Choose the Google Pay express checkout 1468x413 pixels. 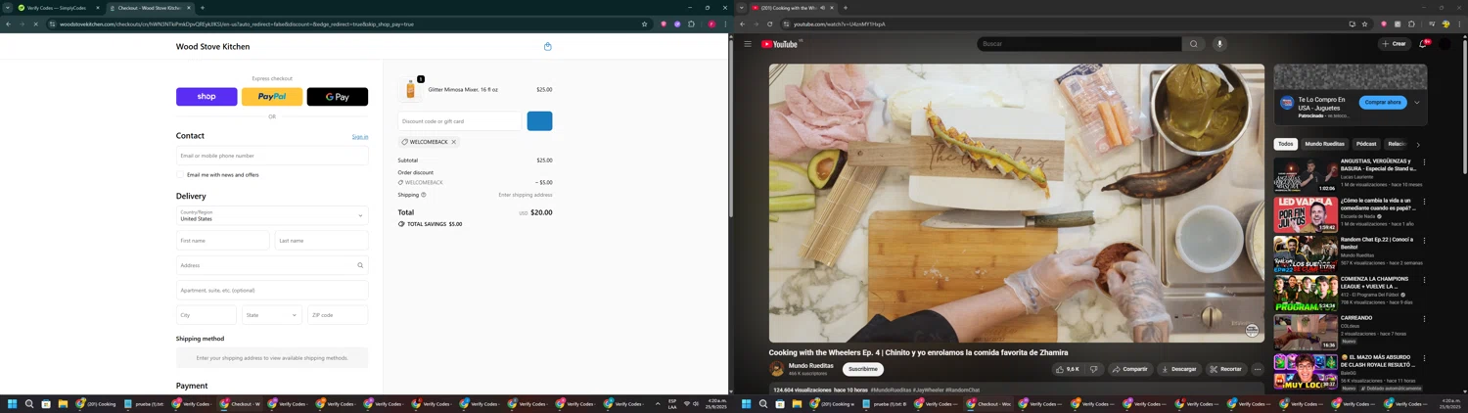click(338, 97)
